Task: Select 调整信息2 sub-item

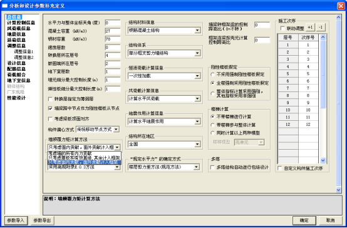Action: pyautogui.click(x=24, y=58)
